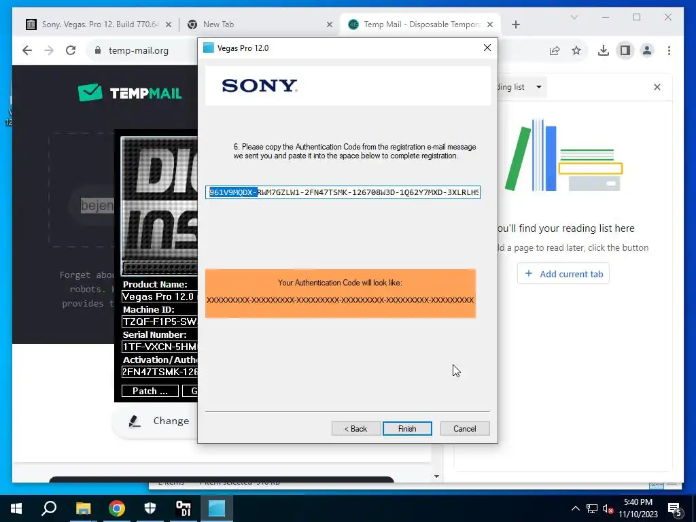Close the Sony Vegas Pro 12 tab
696x522 pixels.
coord(169,24)
